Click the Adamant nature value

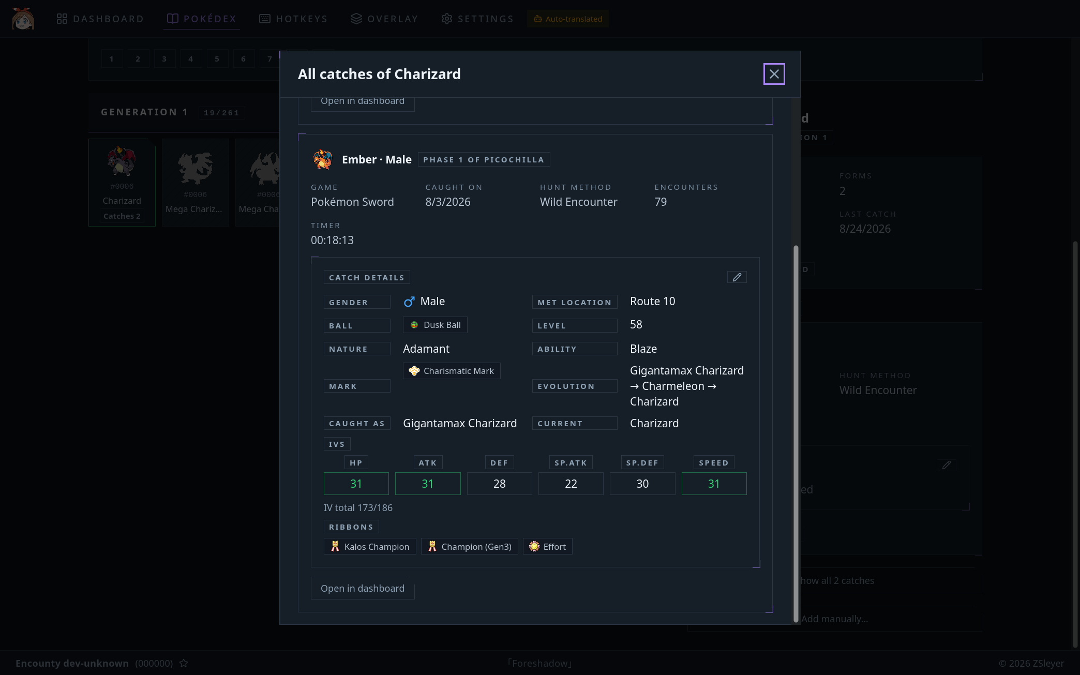coord(426,349)
